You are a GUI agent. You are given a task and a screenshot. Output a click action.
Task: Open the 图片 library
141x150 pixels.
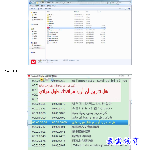click(x=34, y=34)
